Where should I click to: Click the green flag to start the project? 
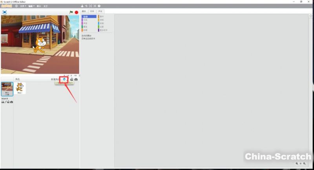pyautogui.click(x=71, y=12)
